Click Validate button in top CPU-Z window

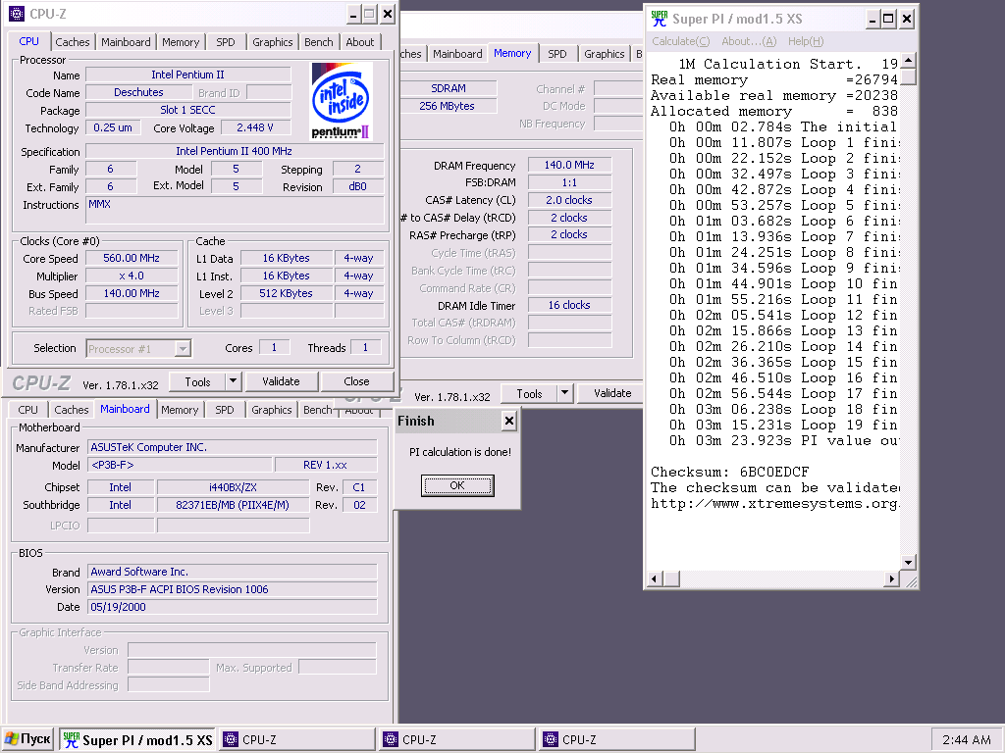click(281, 381)
